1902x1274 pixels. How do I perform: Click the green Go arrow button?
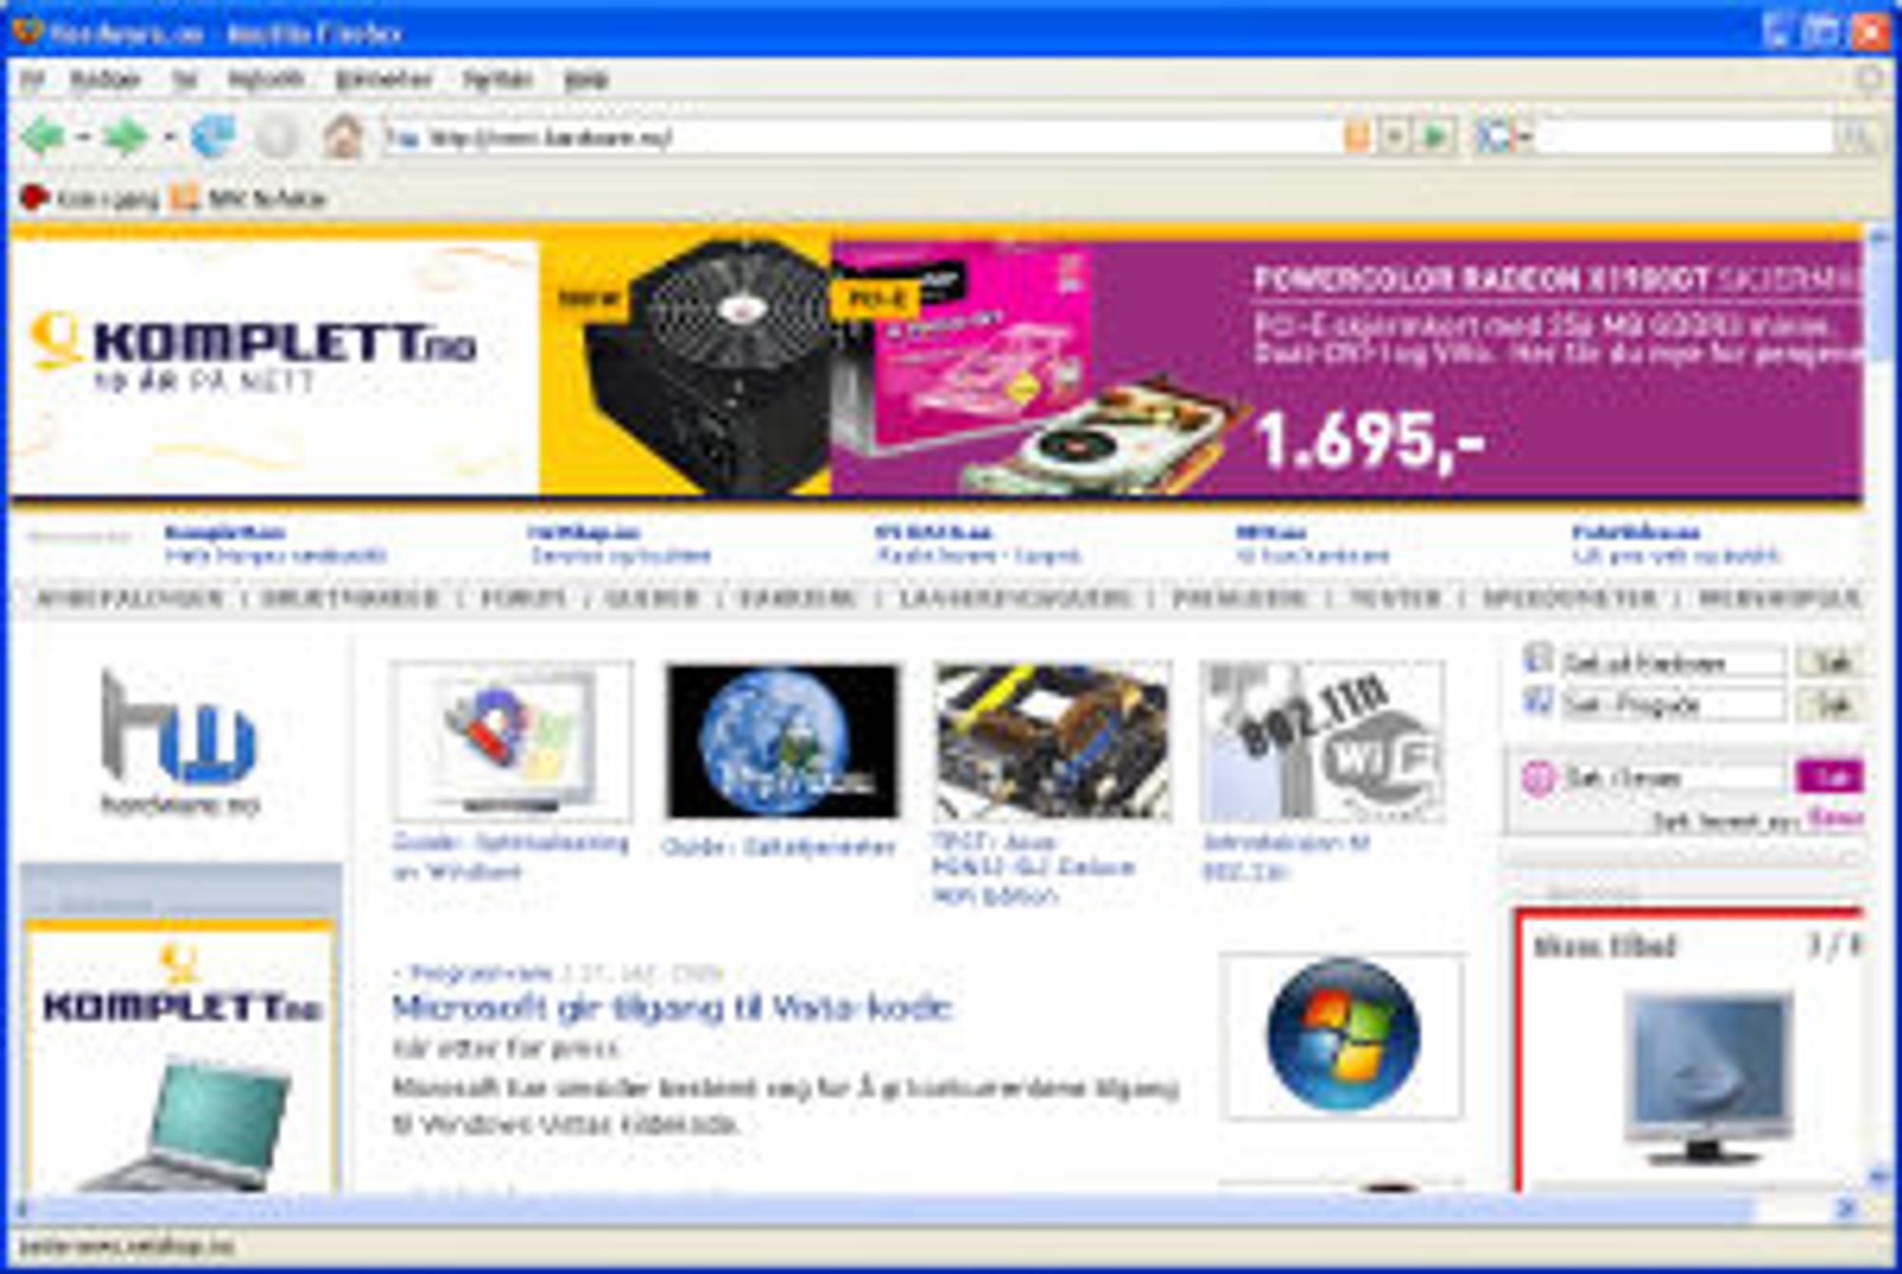click(x=1436, y=138)
